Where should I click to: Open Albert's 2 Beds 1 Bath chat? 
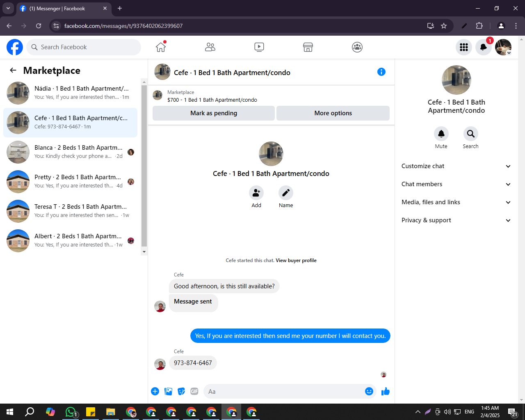(71, 241)
